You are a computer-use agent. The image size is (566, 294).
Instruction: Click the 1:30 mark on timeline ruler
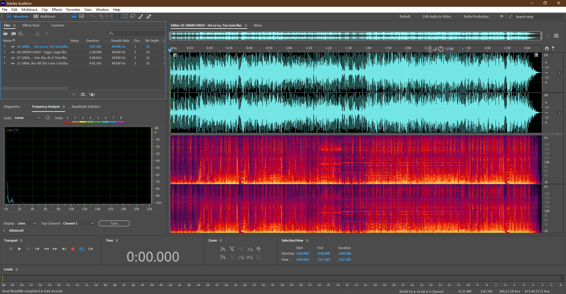(348, 48)
